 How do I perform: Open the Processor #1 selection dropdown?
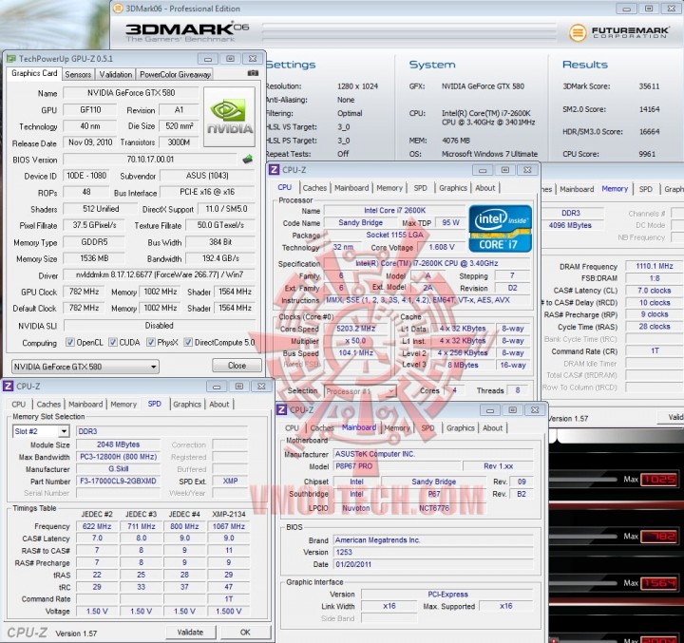(x=360, y=391)
